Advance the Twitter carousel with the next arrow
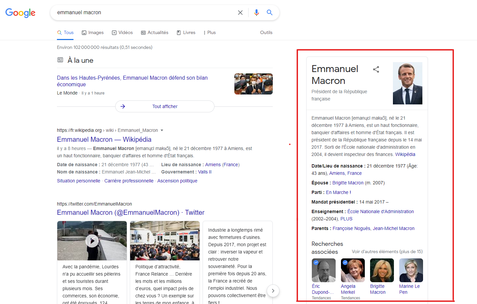 pyautogui.click(x=273, y=291)
